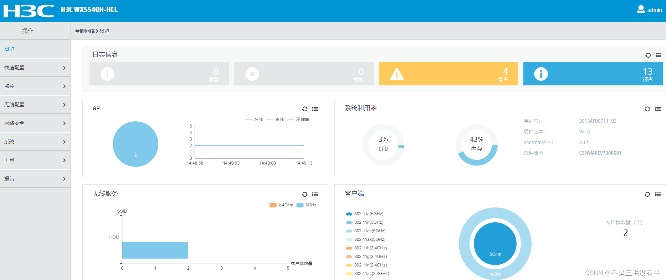Open the AP panel list icon
Screen dimensions: 666x280
(315, 109)
